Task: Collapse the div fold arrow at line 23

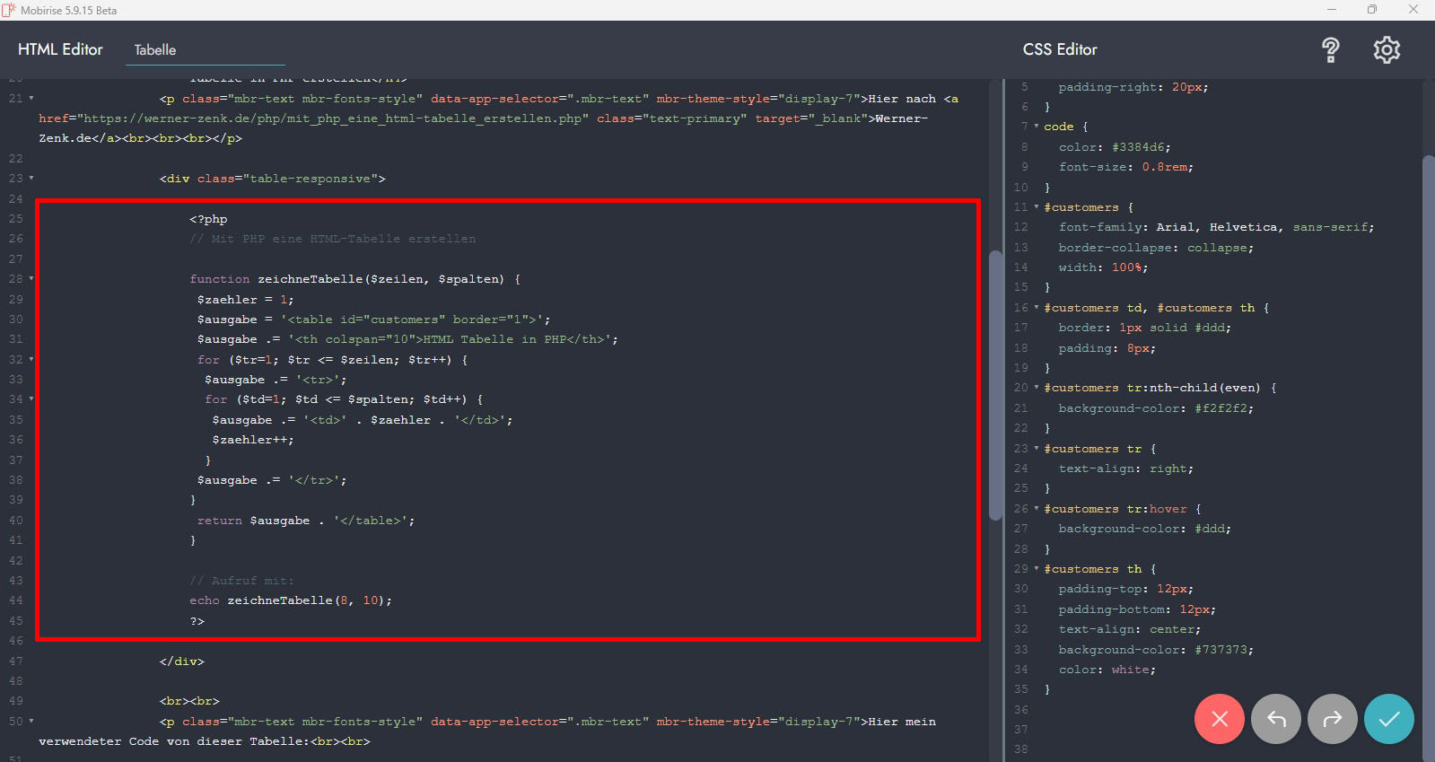Action: click(31, 179)
